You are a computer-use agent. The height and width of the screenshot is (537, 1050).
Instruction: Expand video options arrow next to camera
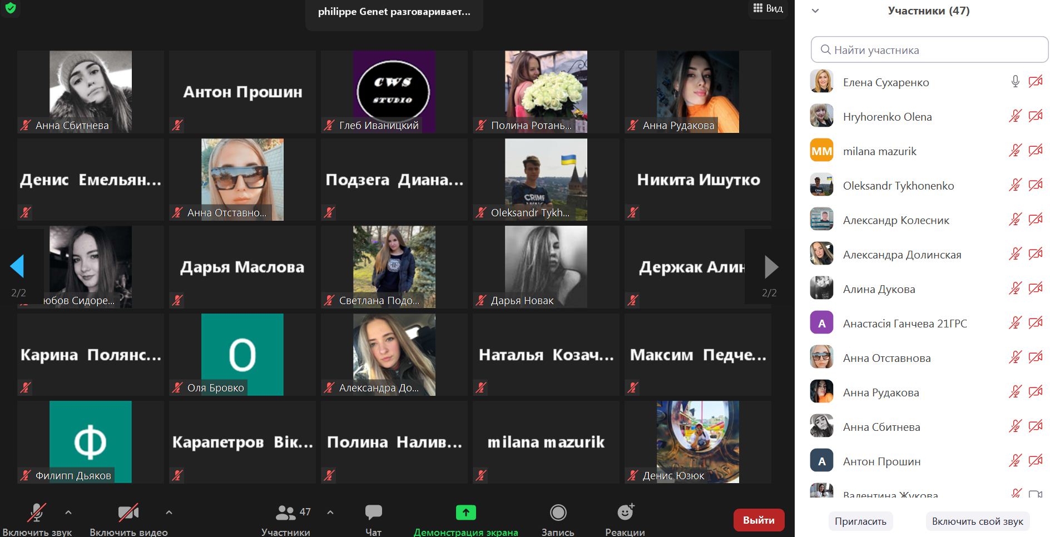coord(169,513)
